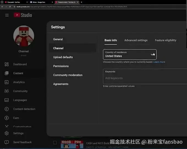The width and height of the screenshot is (187, 149).
Task: Click Send feedback text in sidebar
Action: (23, 142)
